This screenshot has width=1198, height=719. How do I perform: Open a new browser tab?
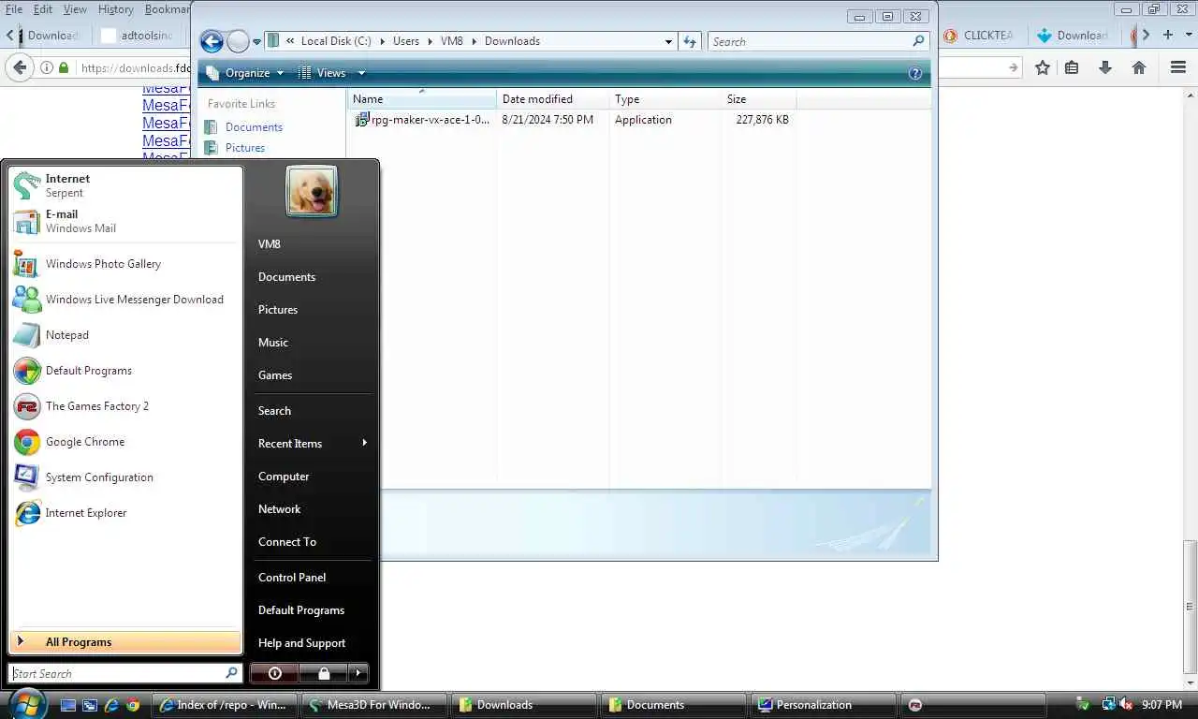pyautogui.click(x=1167, y=35)
